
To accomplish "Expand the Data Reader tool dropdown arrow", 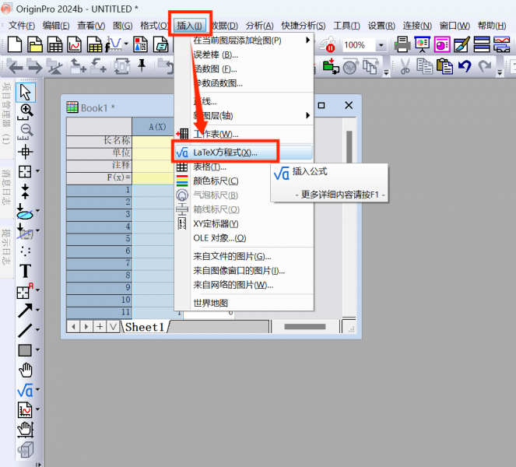I will coord(37,171).
